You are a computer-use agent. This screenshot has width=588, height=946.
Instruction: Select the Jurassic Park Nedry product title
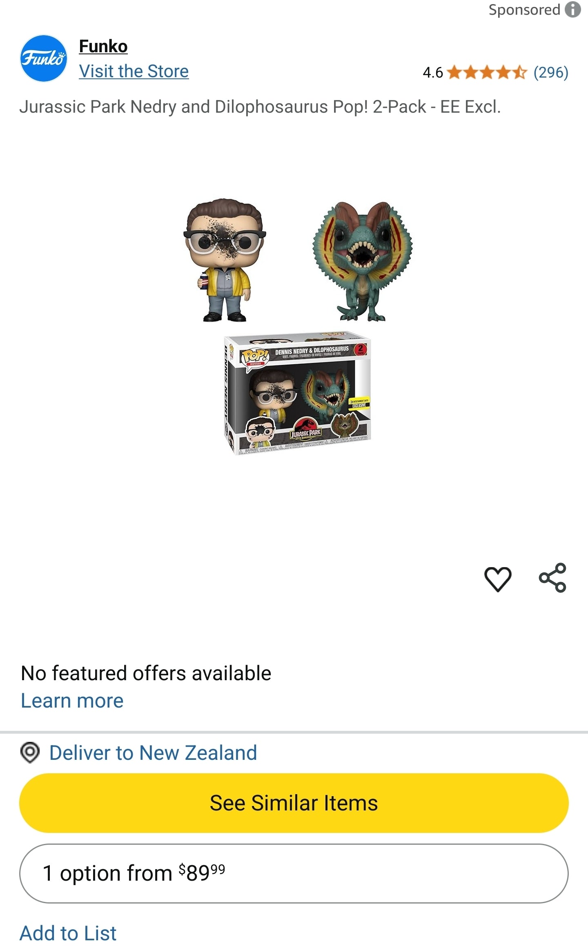260,107
